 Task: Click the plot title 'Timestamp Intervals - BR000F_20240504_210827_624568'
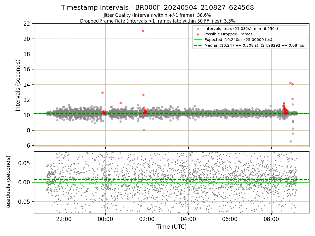(x=157, y=8)
